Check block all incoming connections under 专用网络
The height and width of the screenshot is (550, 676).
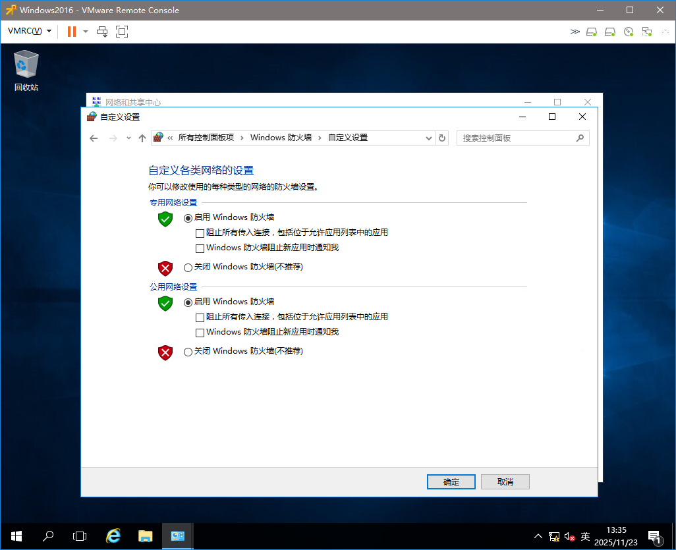tap(200, 234)
